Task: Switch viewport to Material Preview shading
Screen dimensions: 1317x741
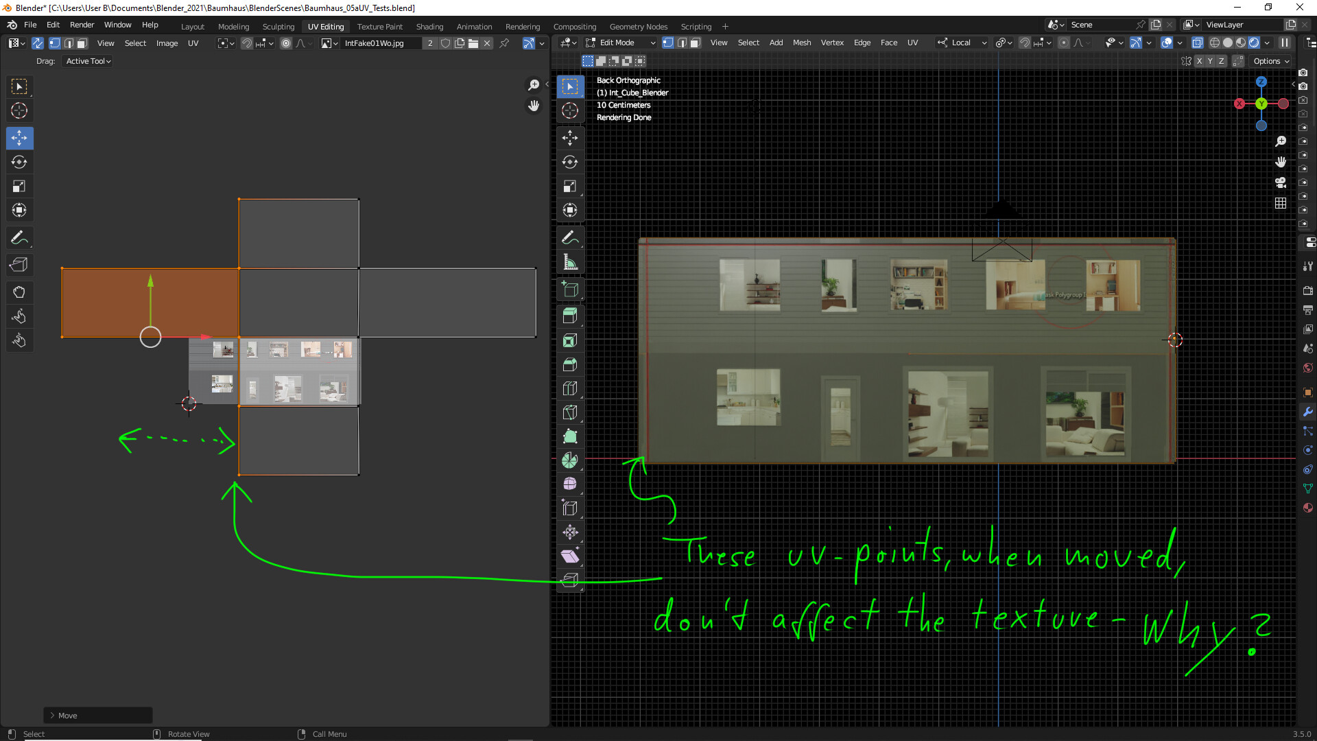Action: (x=1242, y=43)
